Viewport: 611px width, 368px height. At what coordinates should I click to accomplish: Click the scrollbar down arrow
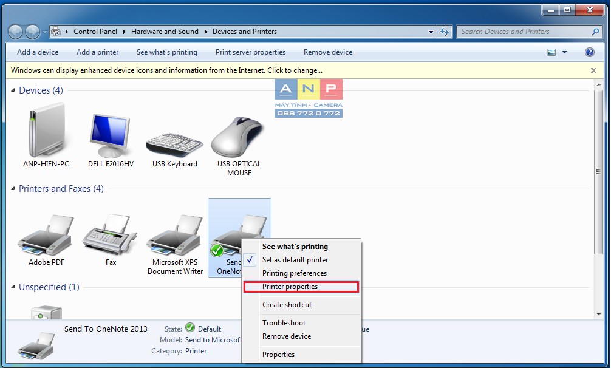coord(598,315)
